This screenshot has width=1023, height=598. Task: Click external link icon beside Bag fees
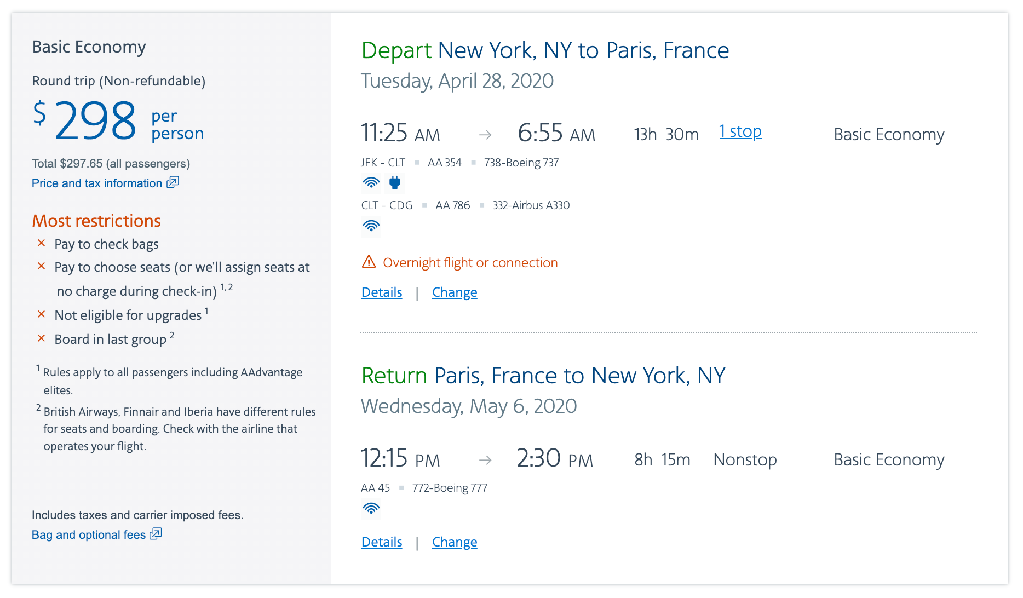[x=156, y=534]
